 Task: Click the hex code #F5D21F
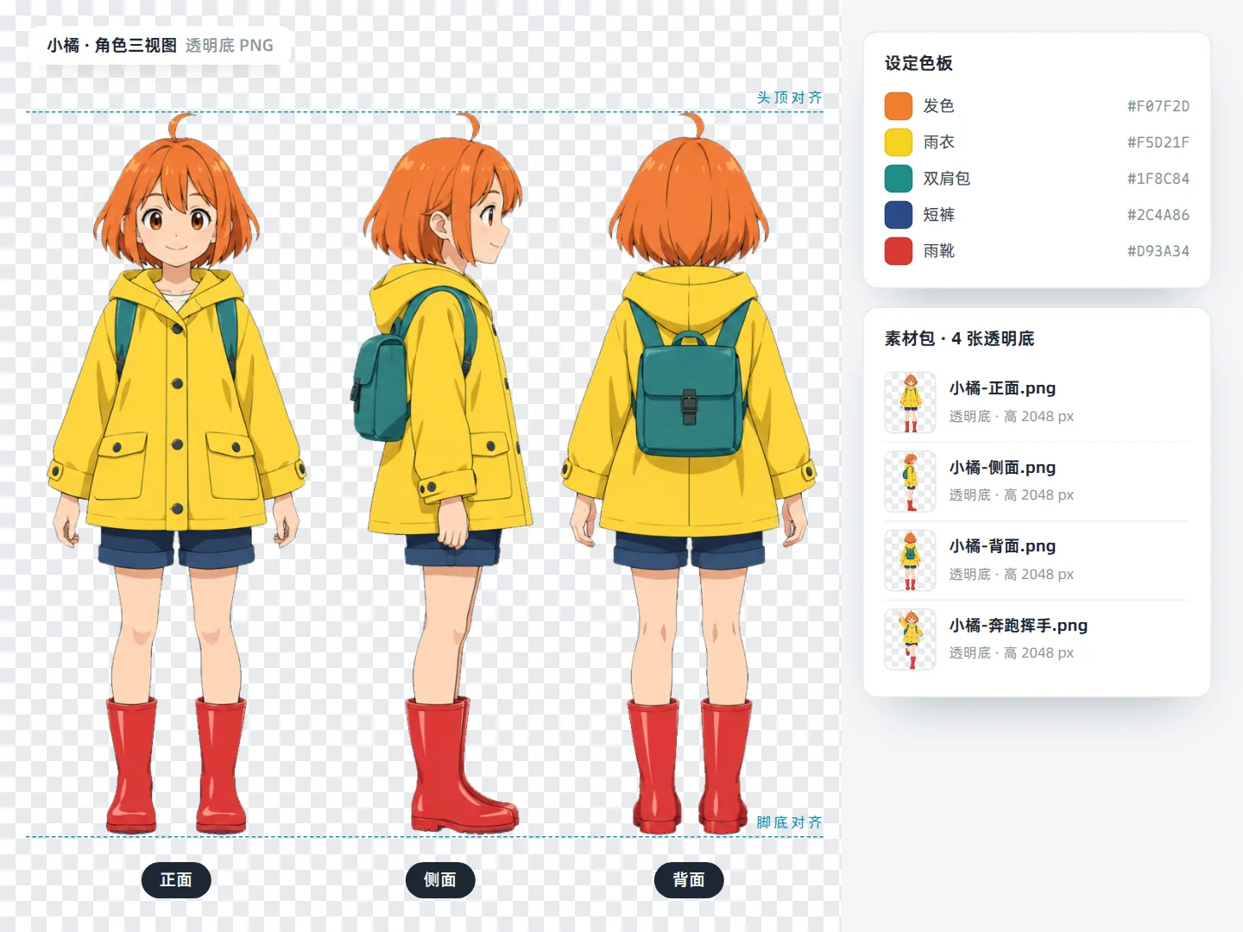1158,142
